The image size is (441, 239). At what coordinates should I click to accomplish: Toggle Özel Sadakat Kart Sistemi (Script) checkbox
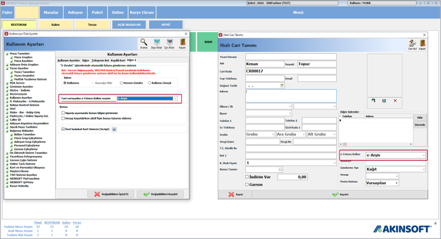pos(63,129)
